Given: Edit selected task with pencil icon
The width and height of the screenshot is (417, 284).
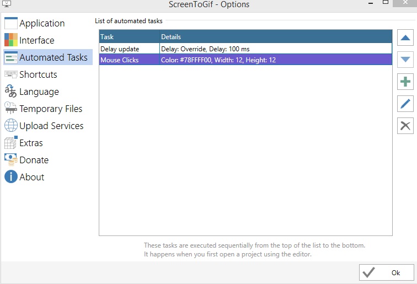Looking at the screenshot, I should [x=405, y=104].
